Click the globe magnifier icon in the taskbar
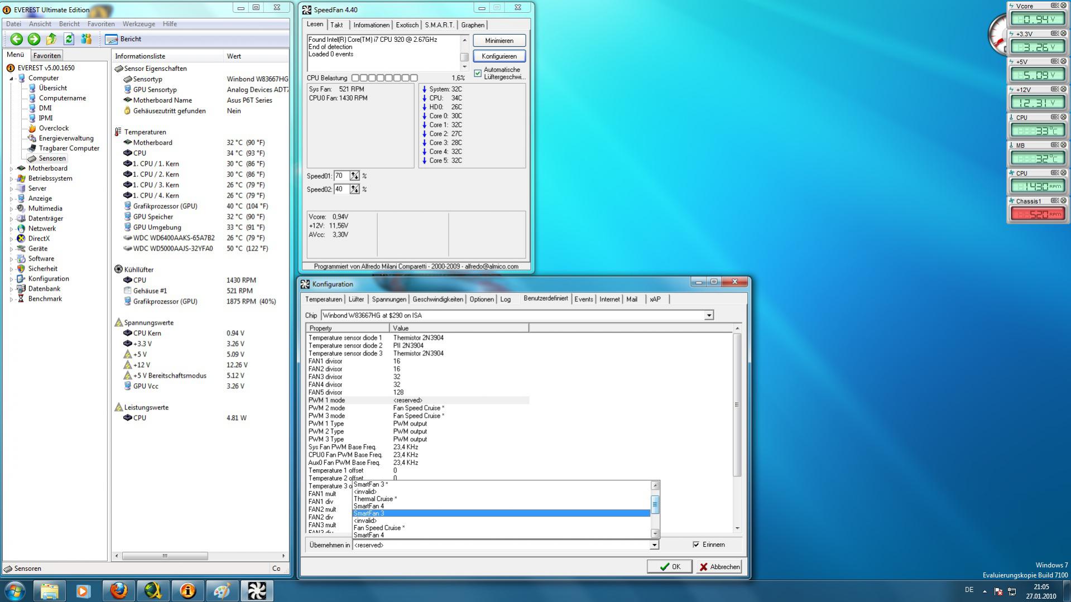The height and width of the screenshot is (602, 1071). 153,590
